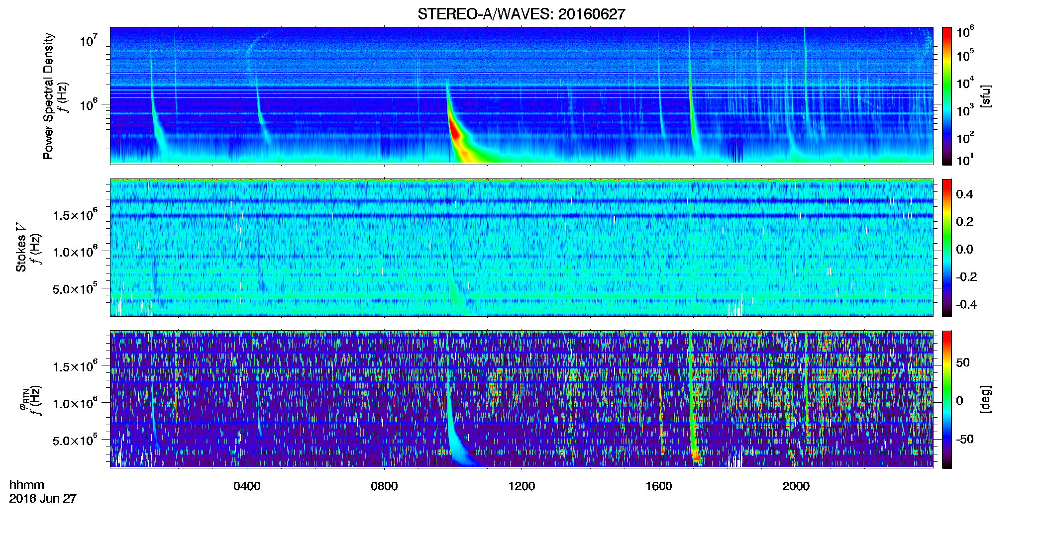
Task: Click the 0400 time tick label
Action: coord(247,486)
